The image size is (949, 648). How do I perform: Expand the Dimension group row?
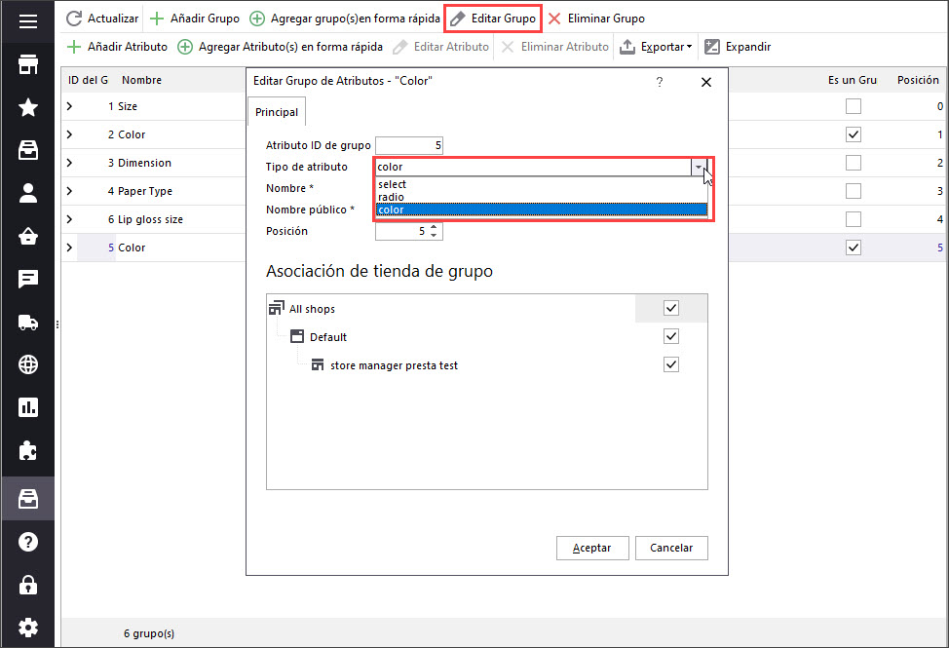[69, 163]
